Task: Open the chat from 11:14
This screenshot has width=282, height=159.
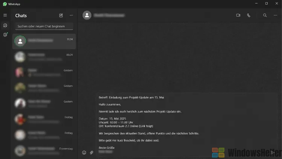Action: 44,41
